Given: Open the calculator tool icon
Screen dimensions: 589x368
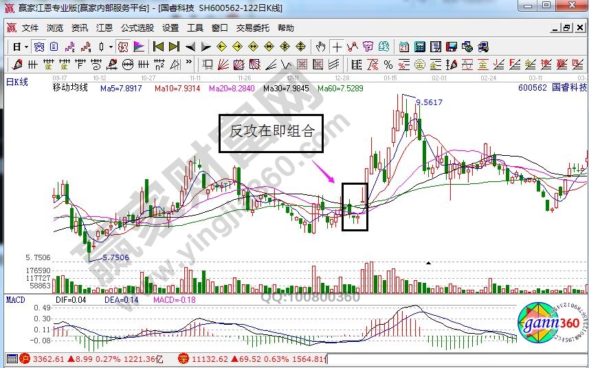Looking at the screenshot, I should coord(419,47).
